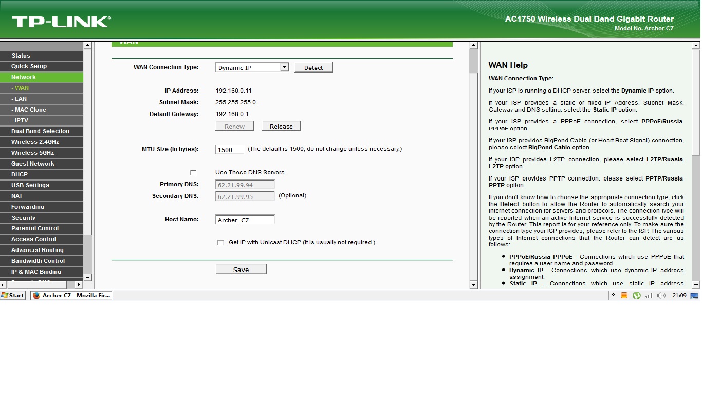Click the Windows Start button
The height and width of the screenshot is (395, 702).
point(13,295)
